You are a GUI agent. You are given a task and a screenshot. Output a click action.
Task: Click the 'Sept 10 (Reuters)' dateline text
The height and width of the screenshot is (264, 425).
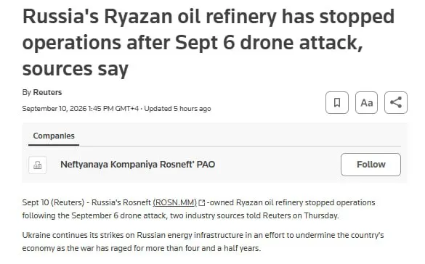53,202
